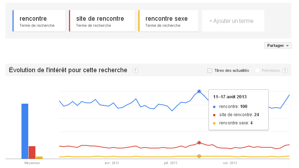Open the Partager dropdown menu
This screenshot has height=168, width=299.
point(278,45)
